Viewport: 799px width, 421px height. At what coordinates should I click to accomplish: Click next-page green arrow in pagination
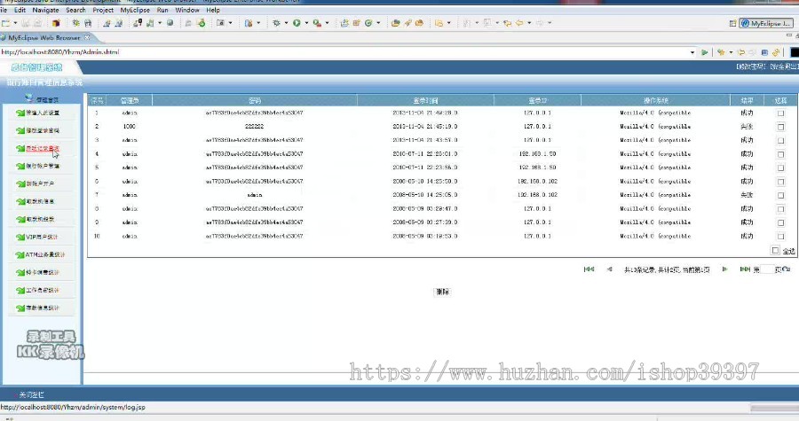pyautogui.click(x=724, y=269)
